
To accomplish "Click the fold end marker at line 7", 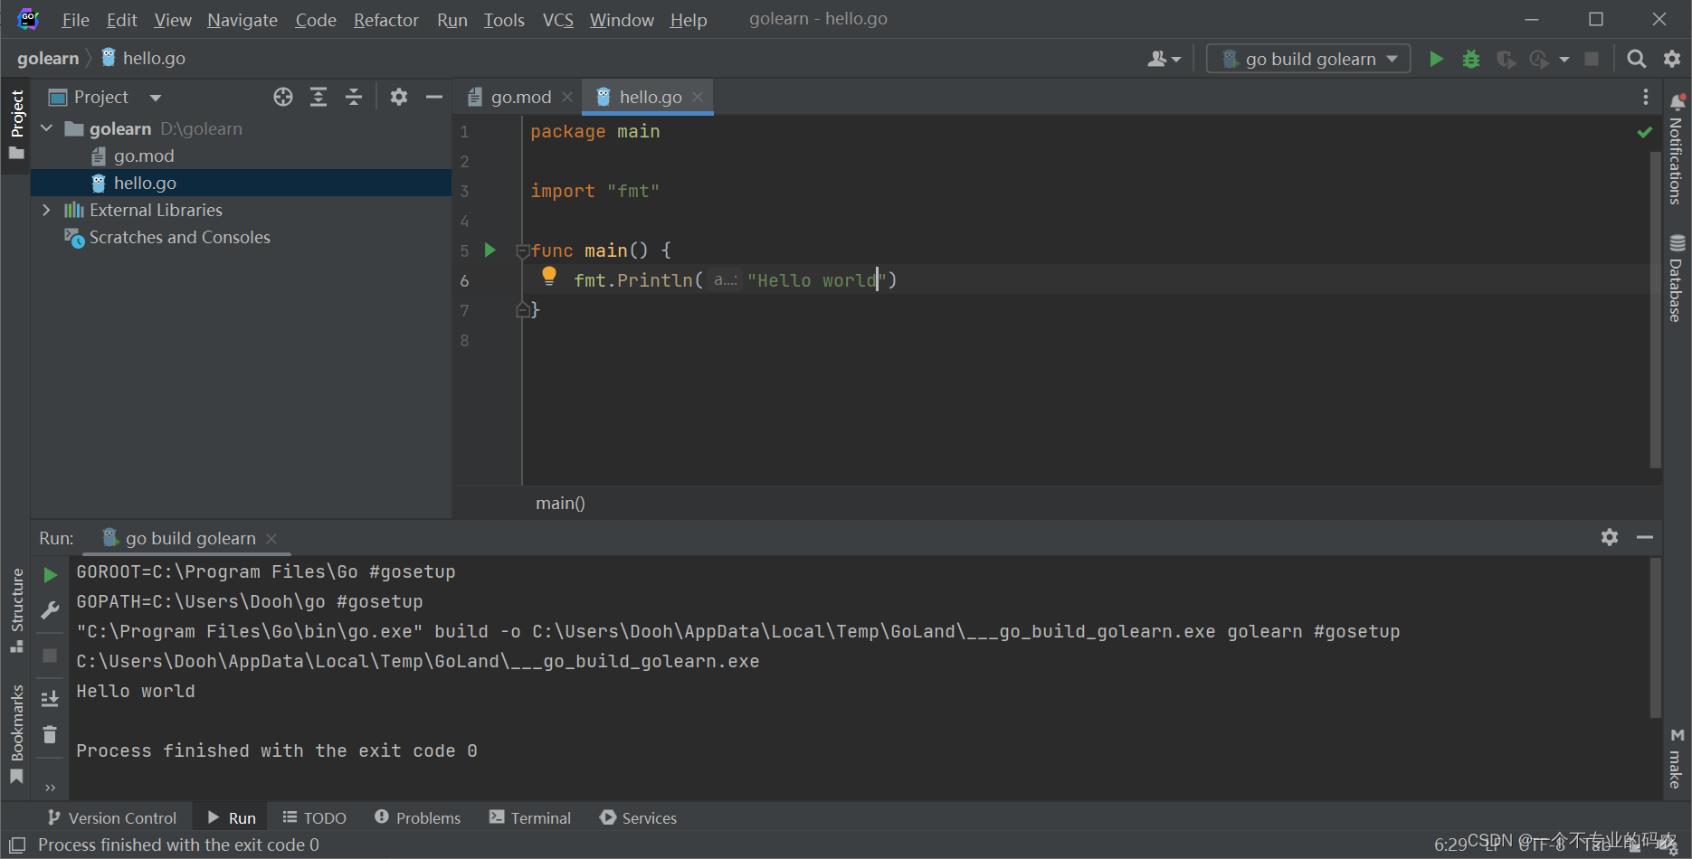I will (x=522, y=310).
